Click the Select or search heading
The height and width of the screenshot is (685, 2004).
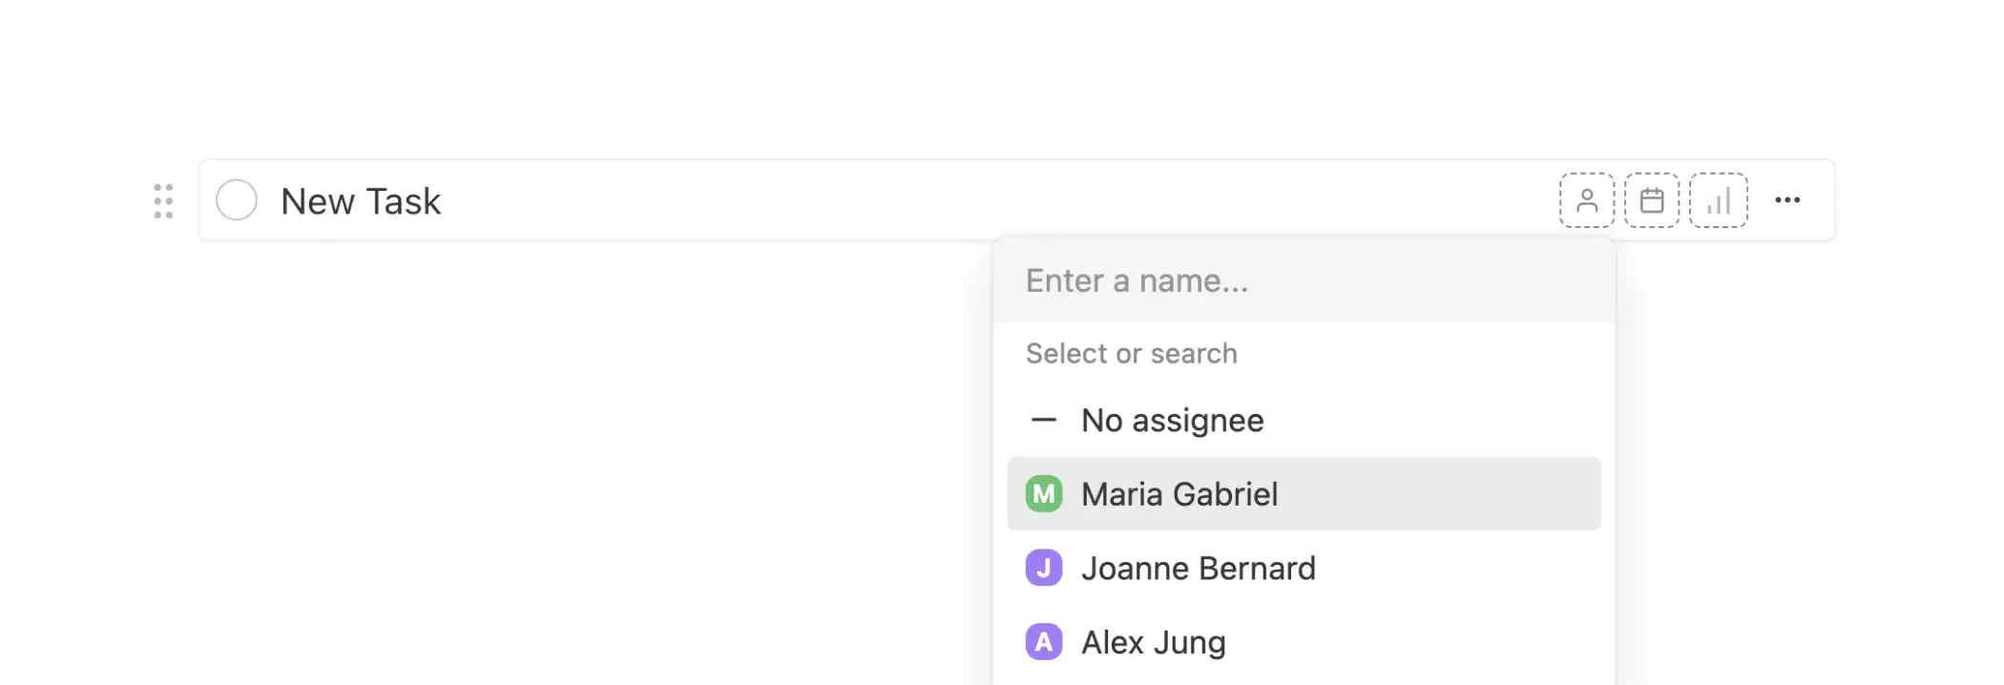1131,354
